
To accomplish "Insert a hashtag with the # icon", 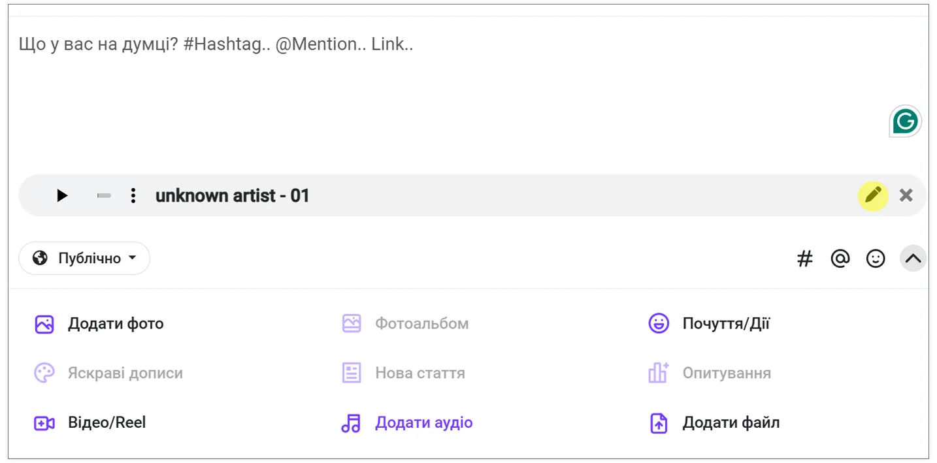I will point(805,259).
